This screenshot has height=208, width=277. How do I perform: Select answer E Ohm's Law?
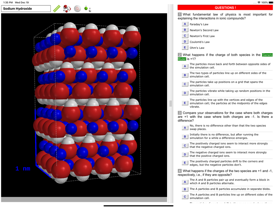point(185,48)
